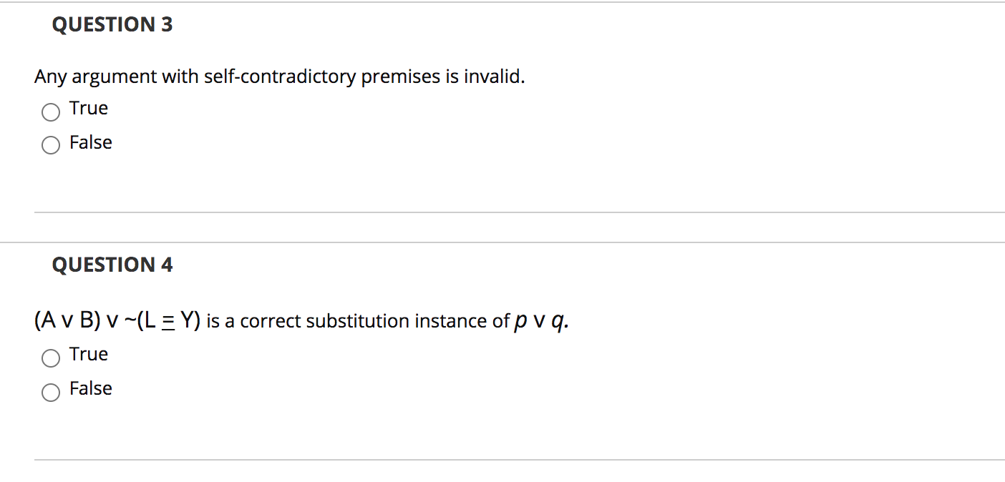The width and height of the screenshot is (1005, 482).
Task: Click the self-contradictory premises statement text
Action: coord(279,77)
